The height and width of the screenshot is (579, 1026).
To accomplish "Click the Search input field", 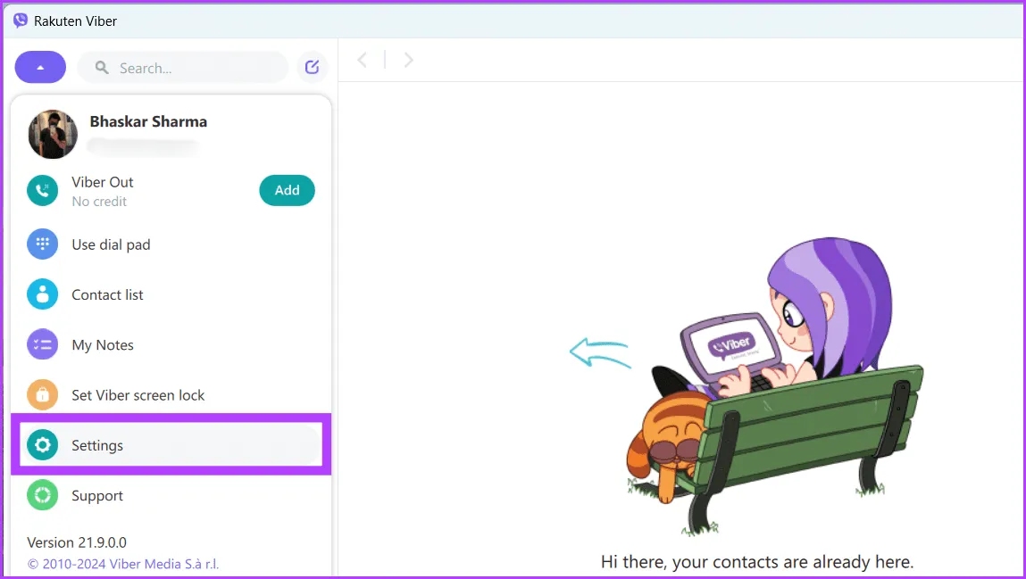I will point(182,67).
